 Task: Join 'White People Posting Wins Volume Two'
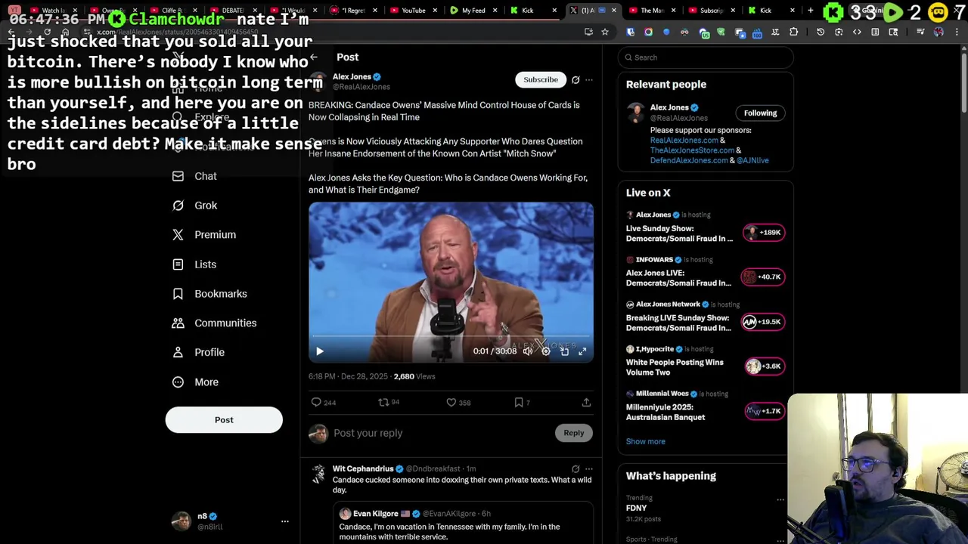[705, 361]
